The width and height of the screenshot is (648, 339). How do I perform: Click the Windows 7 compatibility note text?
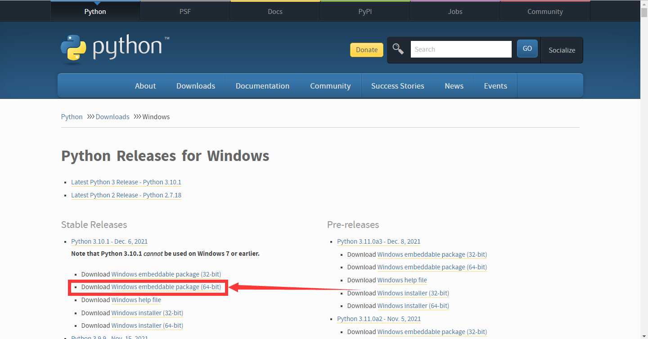click(165, 254)
